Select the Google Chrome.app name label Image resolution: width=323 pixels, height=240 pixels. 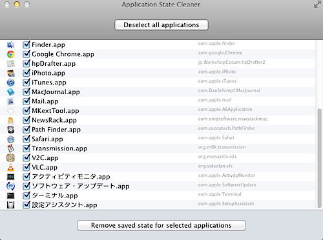63,54
